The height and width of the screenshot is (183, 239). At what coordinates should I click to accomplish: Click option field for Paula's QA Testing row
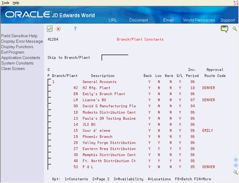click(49, 118)
